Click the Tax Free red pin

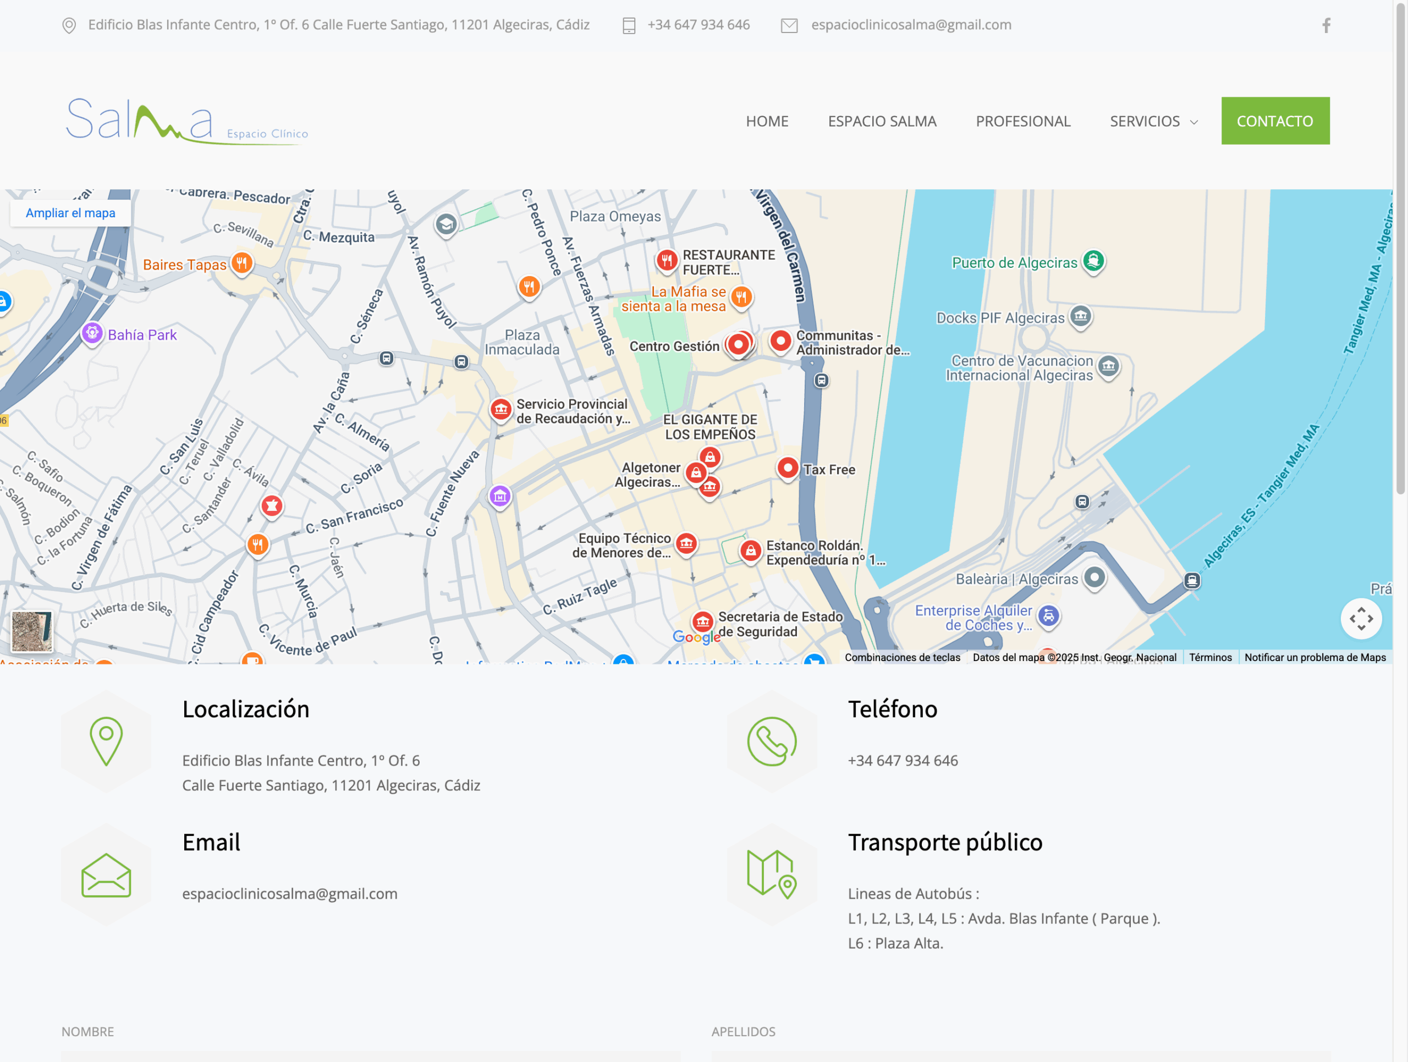pyautogui.click(x=788, y=469)
